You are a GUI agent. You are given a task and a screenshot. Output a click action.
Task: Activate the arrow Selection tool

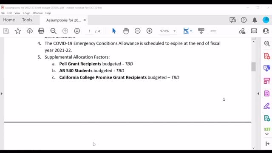(x=114, y=31)
